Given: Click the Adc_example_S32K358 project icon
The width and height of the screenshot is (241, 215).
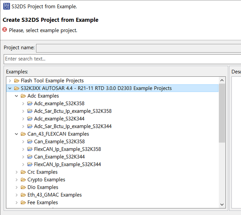Looking at the screenshot, I should click(30, 103).
